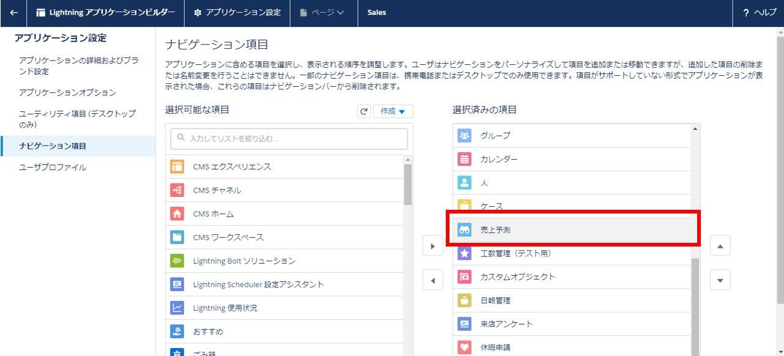Select Lightning 使用状況 text row
This screenshot has width=784, height=356.
click(225, 308)
